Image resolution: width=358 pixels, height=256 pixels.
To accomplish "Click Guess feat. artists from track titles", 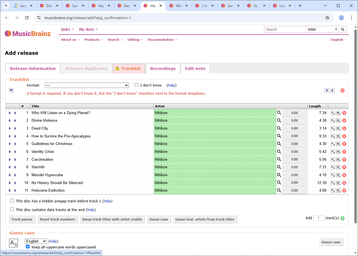I will (x=205, y=219).
